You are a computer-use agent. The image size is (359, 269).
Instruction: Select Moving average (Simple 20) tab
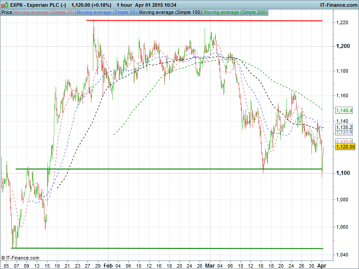(x=44, y=12)
